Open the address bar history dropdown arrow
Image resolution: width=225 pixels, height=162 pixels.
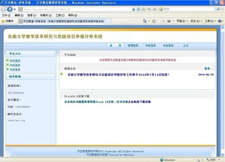pos(138,9)
